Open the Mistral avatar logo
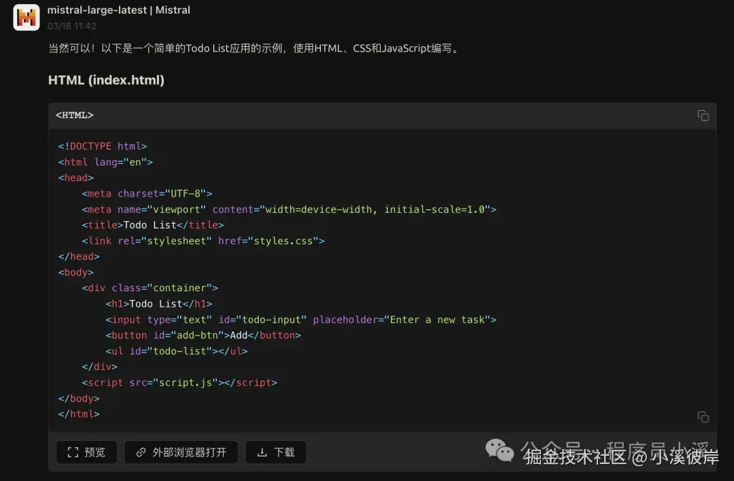734x481 pixels. click(x=26, y=17)
